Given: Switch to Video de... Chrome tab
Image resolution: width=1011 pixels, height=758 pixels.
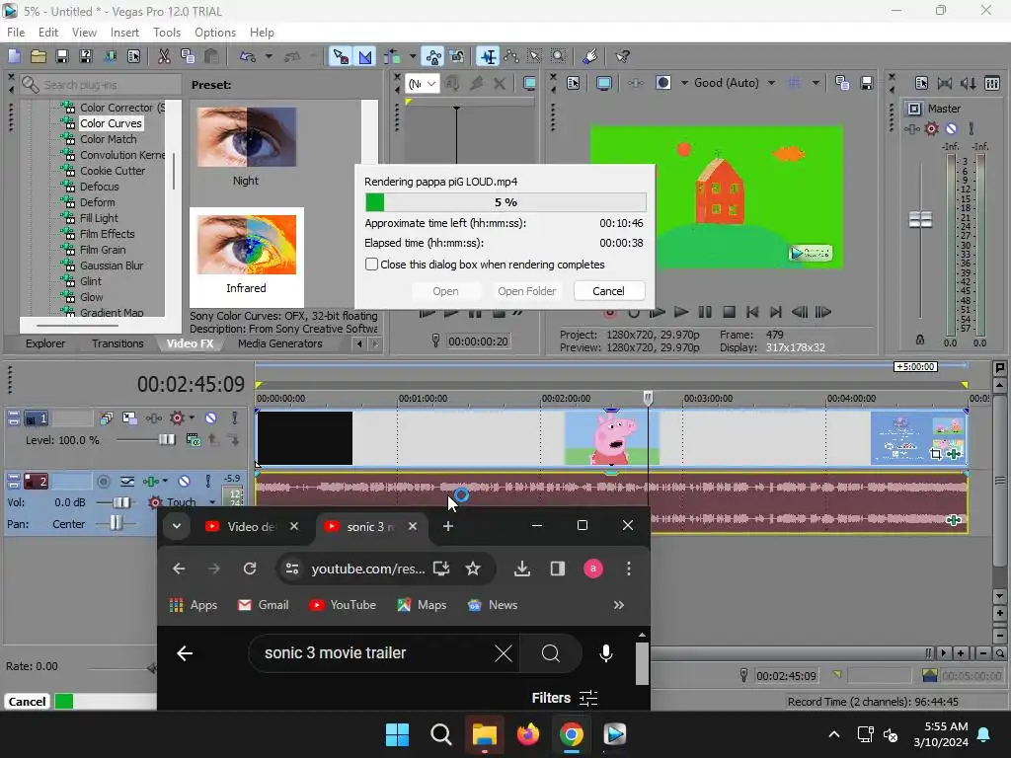Looking at the screenshot, I should click(x=251, y=527).
